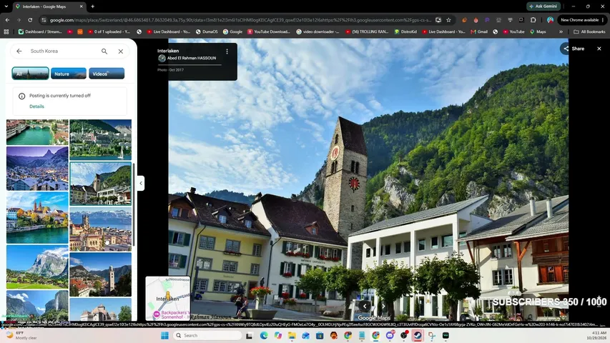Screen dimensions: 610x343
Task: Open the Details link about posting
Action: pyautogui.click(x=36, y=106)
